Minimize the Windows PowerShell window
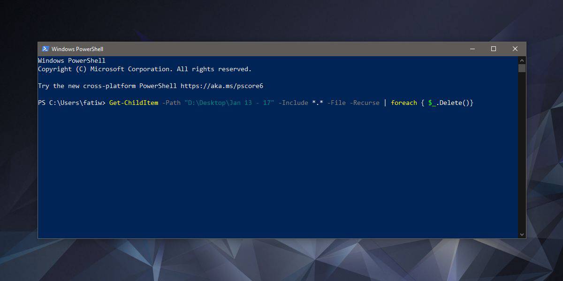The height and width of the screenshot is (281, 563). 472,49
